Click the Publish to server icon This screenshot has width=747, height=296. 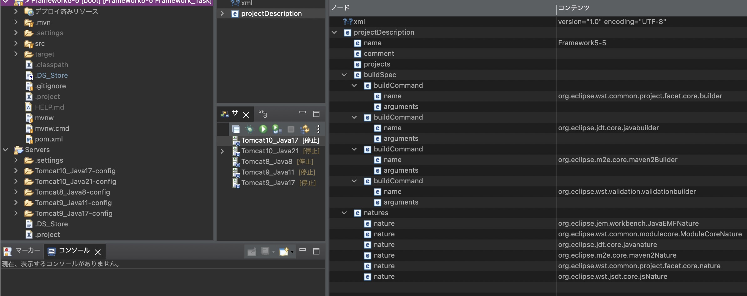point(304,129)
